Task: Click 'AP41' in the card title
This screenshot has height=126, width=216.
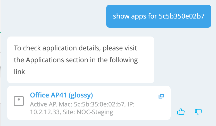Action: (x=59, y=95)
